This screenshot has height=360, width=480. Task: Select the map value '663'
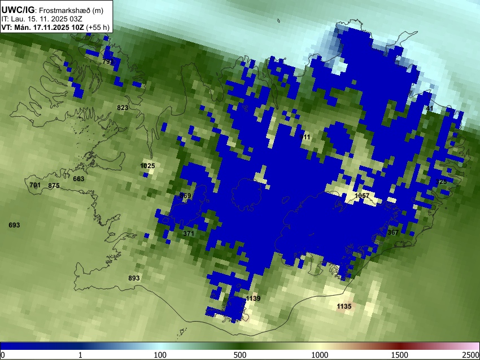[78, 179]
